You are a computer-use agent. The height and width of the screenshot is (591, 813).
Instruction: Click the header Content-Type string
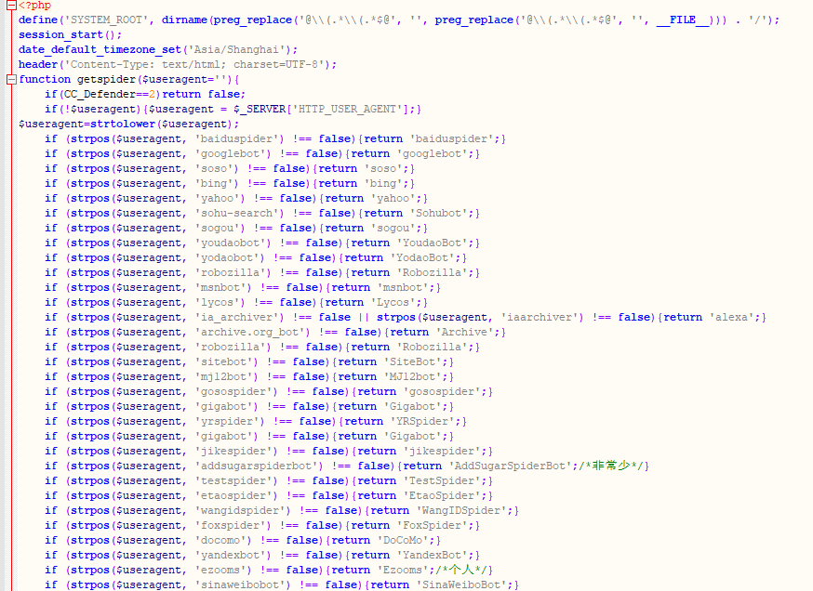(x=197, y=65)
